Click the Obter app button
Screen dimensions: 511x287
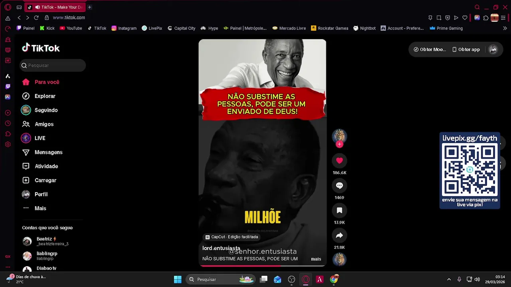click(466, 49)
